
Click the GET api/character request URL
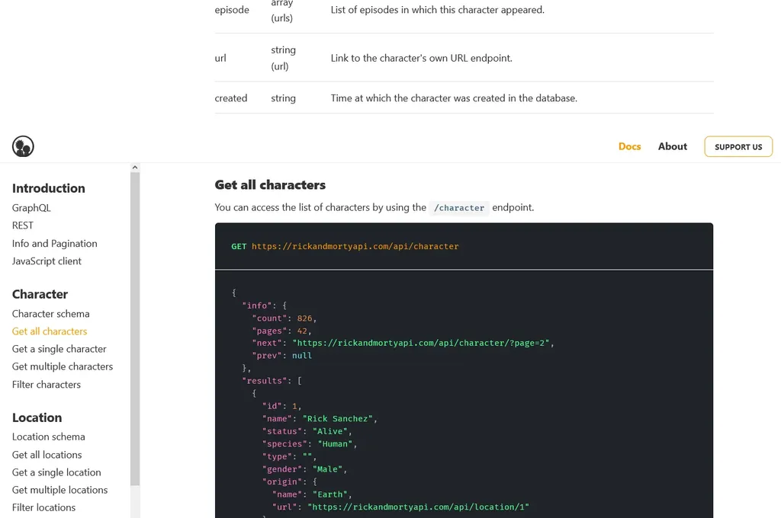point(355,246)
